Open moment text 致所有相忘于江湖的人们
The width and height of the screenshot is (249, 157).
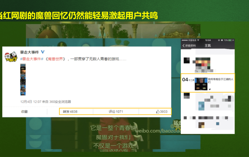click(x=221, y=80)
